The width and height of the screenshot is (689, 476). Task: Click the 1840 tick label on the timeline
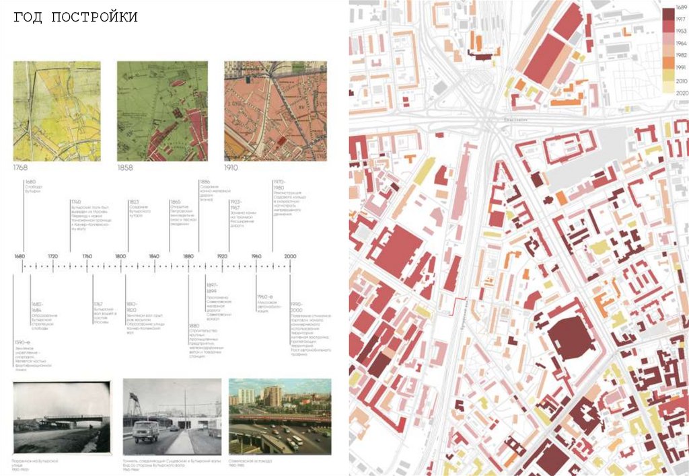point(154,256)
